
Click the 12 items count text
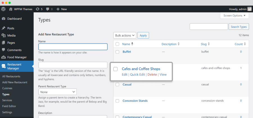coord(244,35)
